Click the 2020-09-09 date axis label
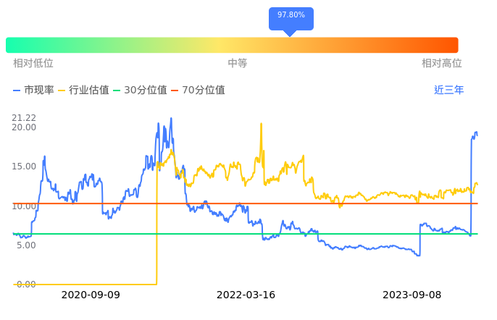Image resolution: width=497 pixels, height=320 pixels. pos(91,295)
